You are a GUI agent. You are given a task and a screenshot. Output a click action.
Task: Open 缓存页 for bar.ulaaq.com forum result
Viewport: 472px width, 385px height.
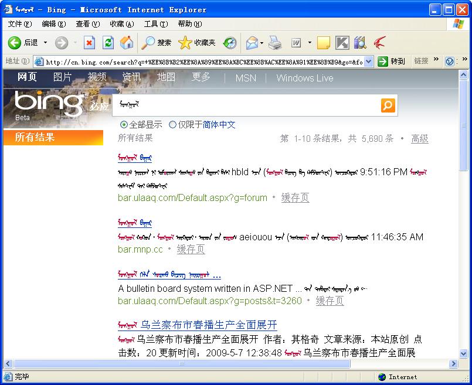[295, 197]
